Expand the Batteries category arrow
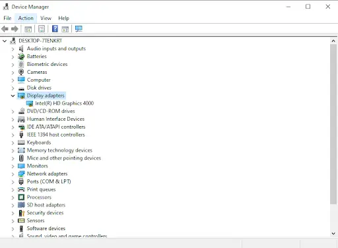Viewport: 338px width, 248px height. pos(13,57)
